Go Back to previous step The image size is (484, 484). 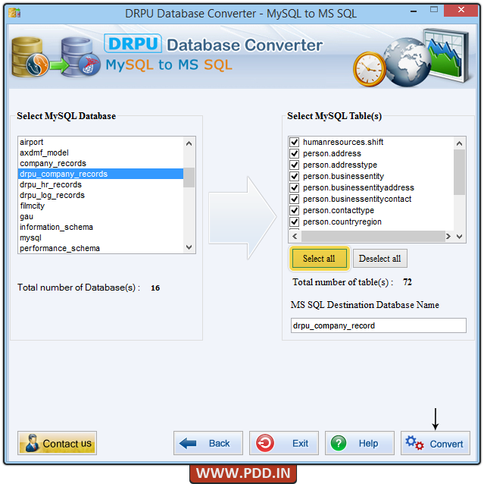point(208,443)
